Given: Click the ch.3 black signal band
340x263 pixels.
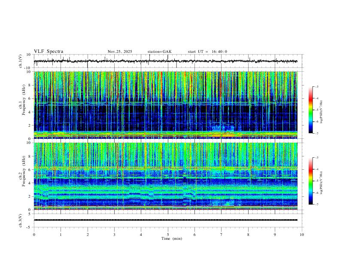Looking at the screenshot, I should click(166, 220).
